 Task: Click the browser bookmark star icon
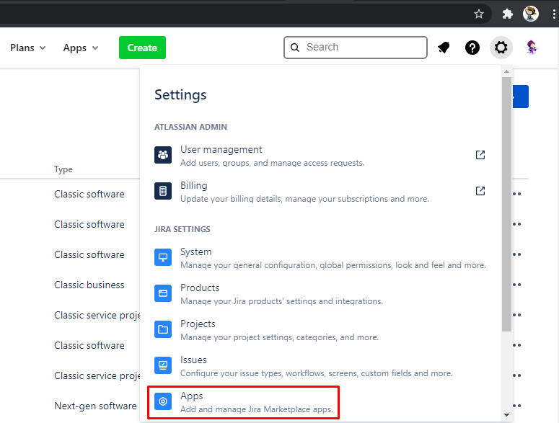[479, 14]
